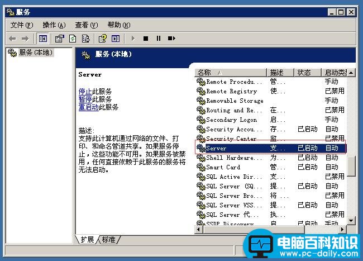
Task: Click the horizontal scroll-left arrow
Action: coord(198,230)
